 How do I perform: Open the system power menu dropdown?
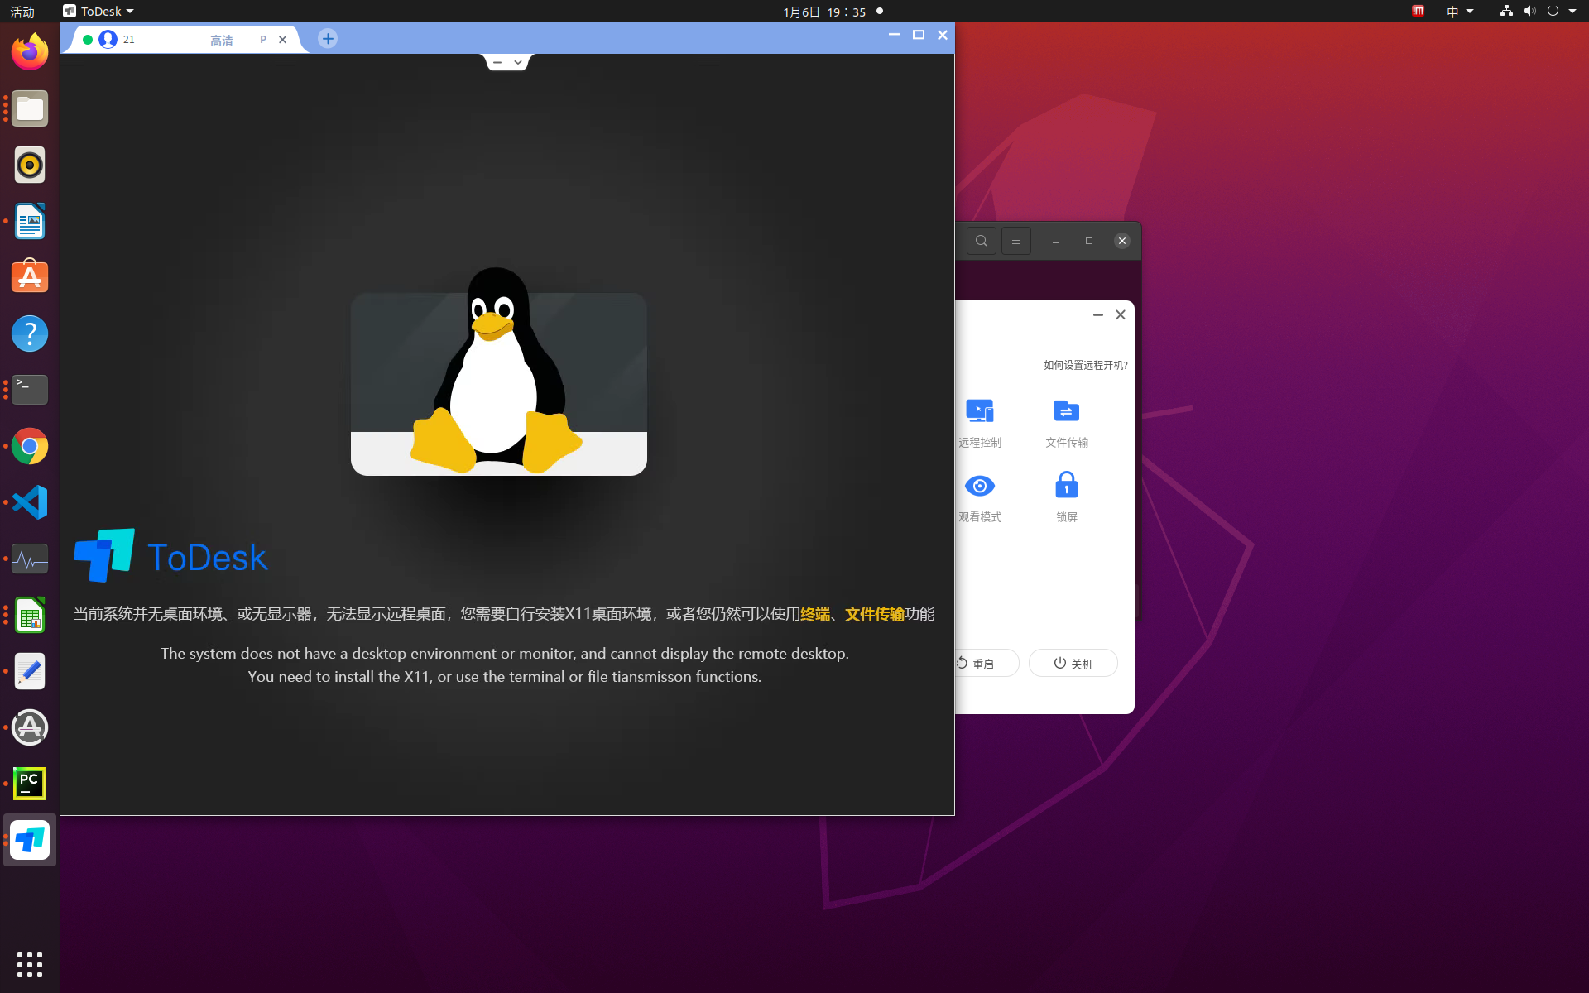click(1562, 12)
